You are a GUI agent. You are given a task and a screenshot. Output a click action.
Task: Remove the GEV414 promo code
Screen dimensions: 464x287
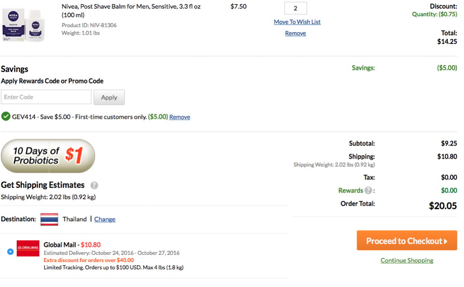point(179,117)
